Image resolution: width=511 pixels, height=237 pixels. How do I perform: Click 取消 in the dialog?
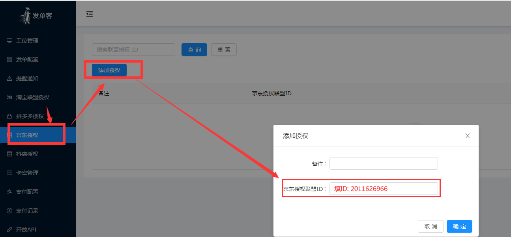(431, 226)
